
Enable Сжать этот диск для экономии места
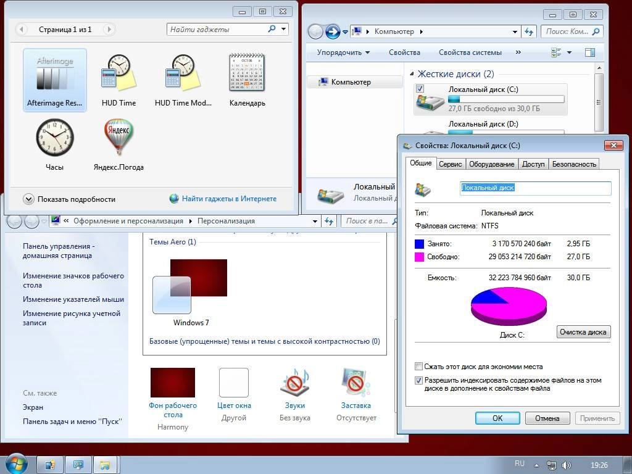click(418, 367)
